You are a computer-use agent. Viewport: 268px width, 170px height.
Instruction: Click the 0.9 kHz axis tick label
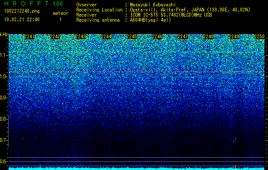coord(3,98)
